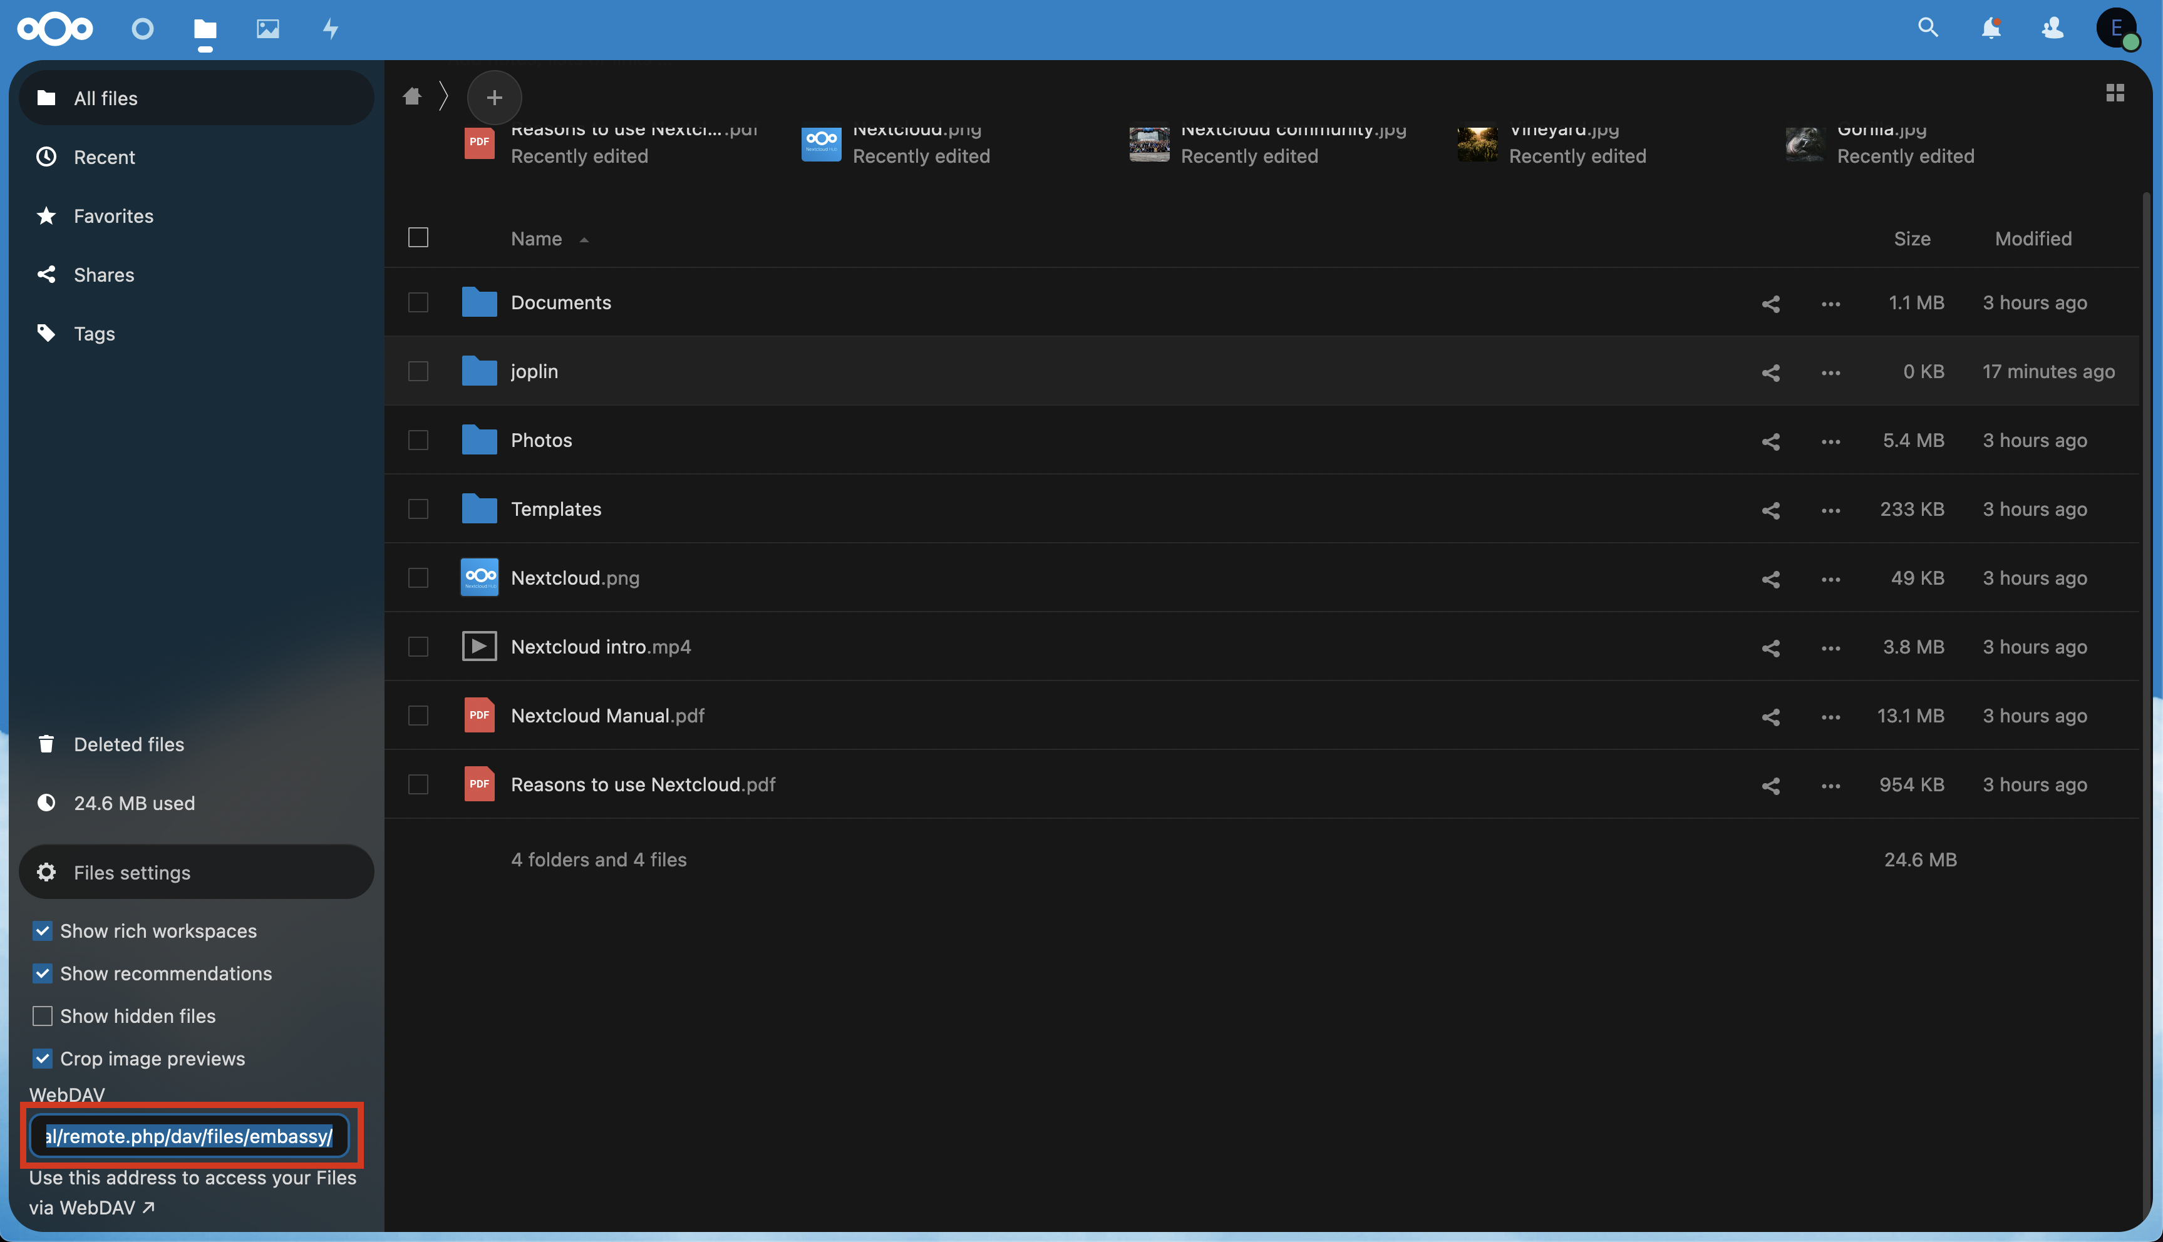Open the Vineyard.jpg recommended thumbnail
Viewport: 2163px width, 1242px height.
coord(1477,143)
